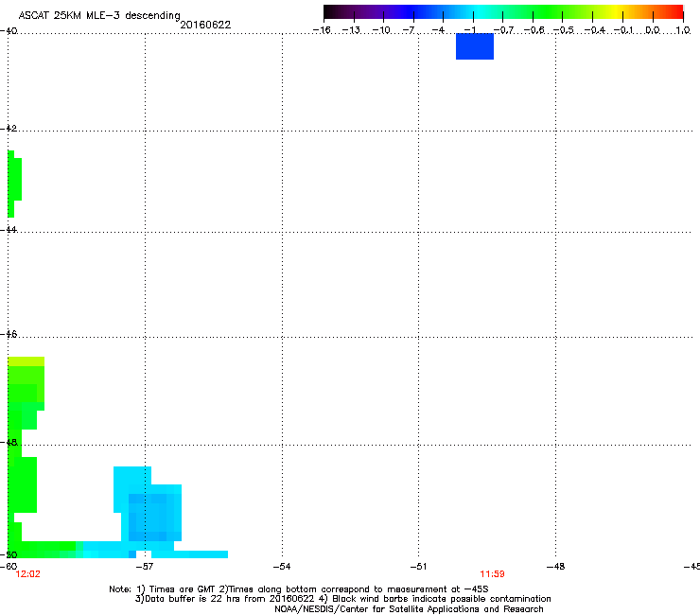
Task: Click the 1.0 color scale label
Action: [x=683, y=30]
